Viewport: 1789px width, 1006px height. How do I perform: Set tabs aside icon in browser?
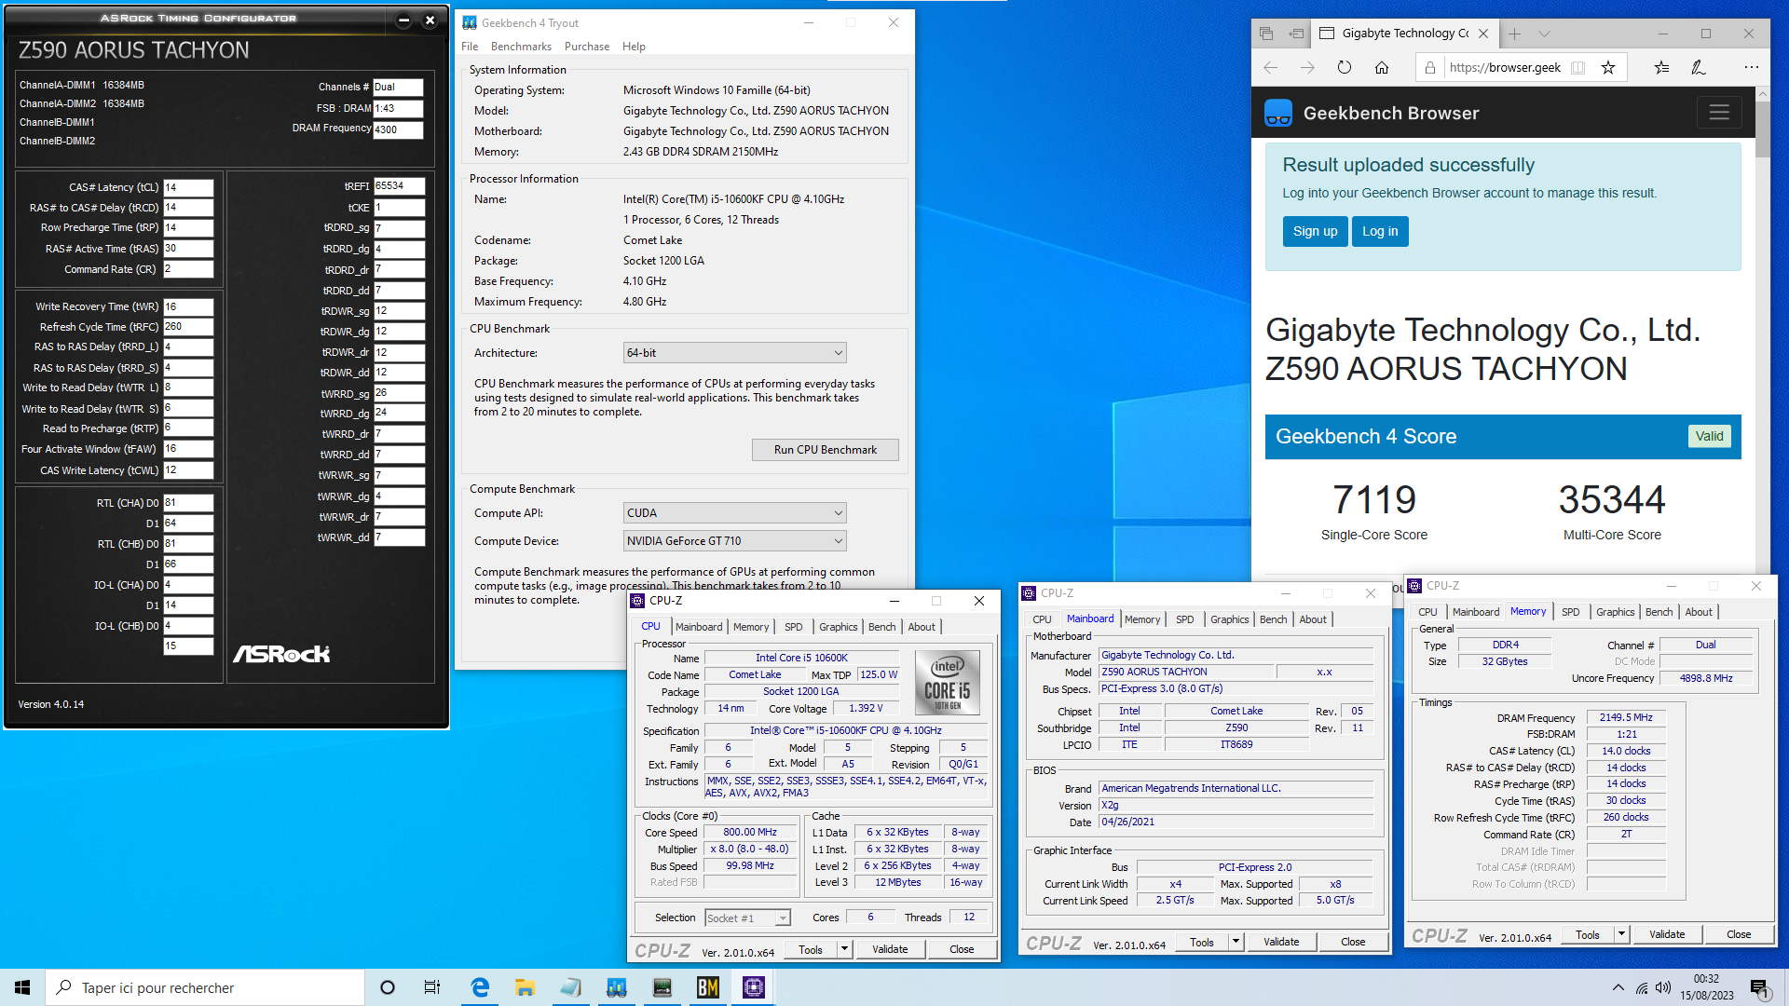1296,34
